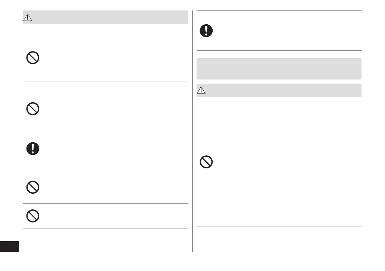Image resolution: width=385 pixels, height=271 pixels.
Task: Click the top border line of the right column
Action: point(279,11)
